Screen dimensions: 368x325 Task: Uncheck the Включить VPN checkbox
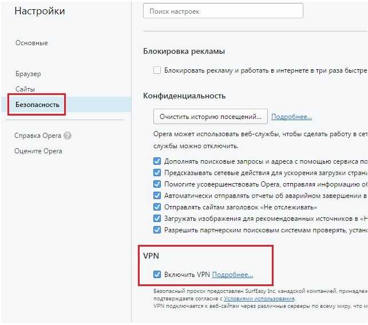point(157,274)
